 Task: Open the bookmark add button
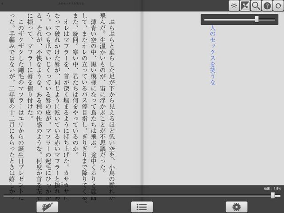coord(47,207)
